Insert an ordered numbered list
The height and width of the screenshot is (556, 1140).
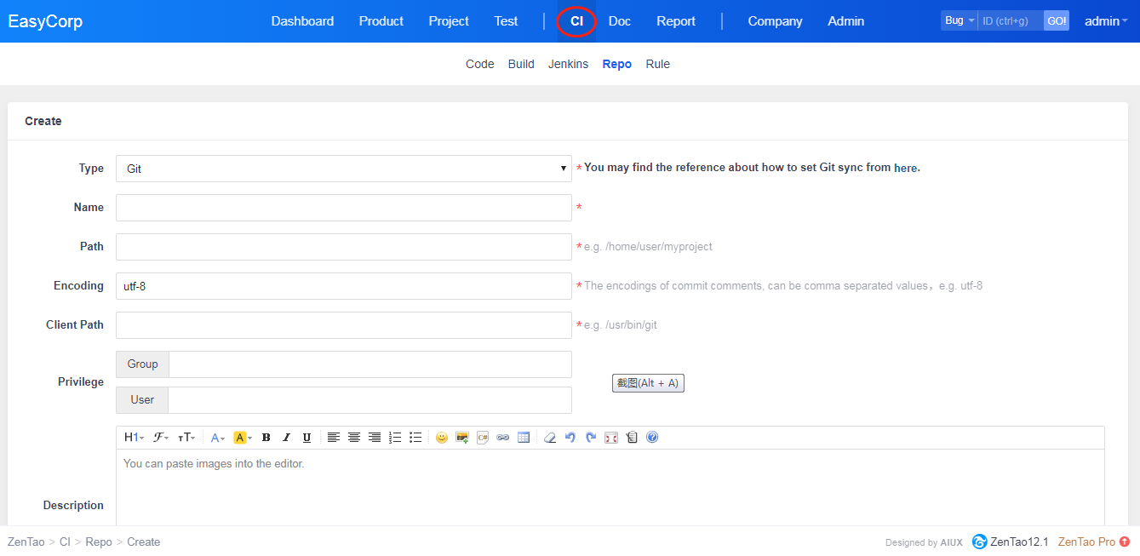(395, 438)
